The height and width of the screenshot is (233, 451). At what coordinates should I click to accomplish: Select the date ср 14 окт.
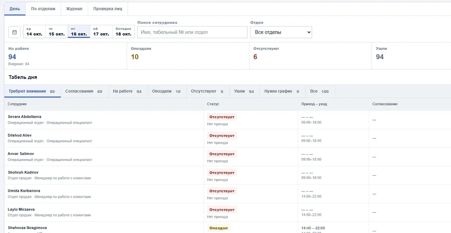[x=34, y=32]
